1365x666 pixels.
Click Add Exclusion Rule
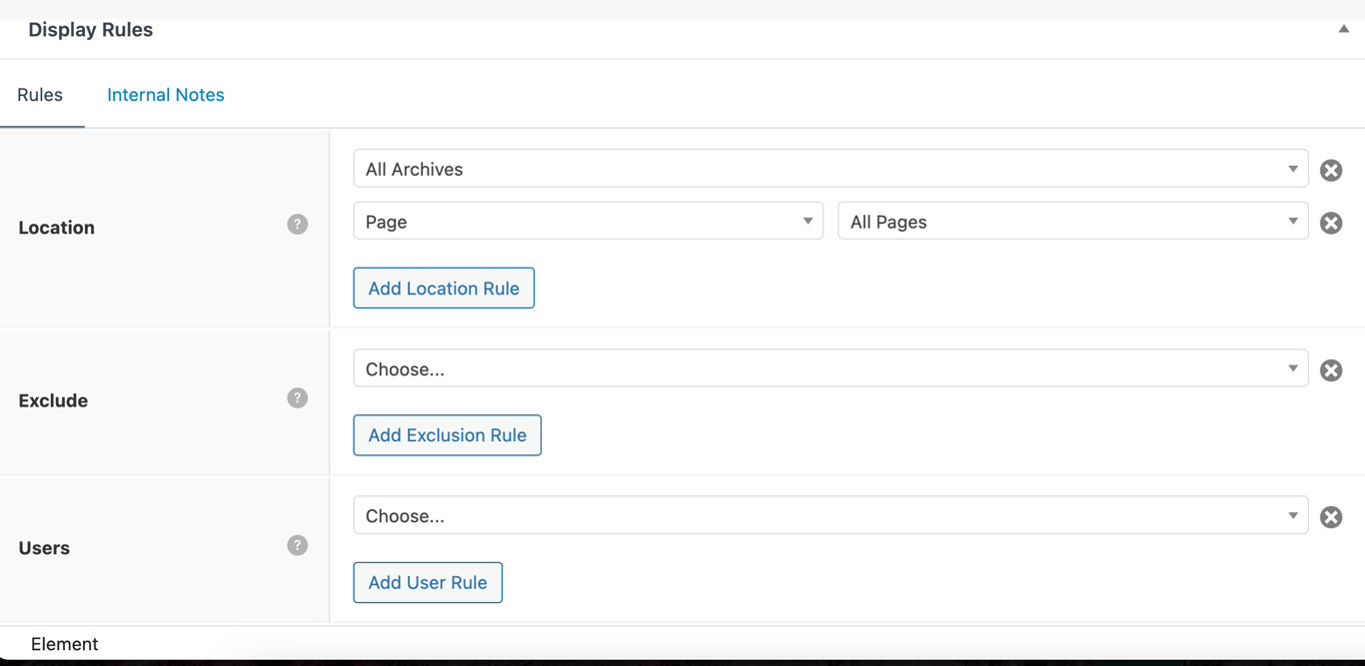pos(447,435)
